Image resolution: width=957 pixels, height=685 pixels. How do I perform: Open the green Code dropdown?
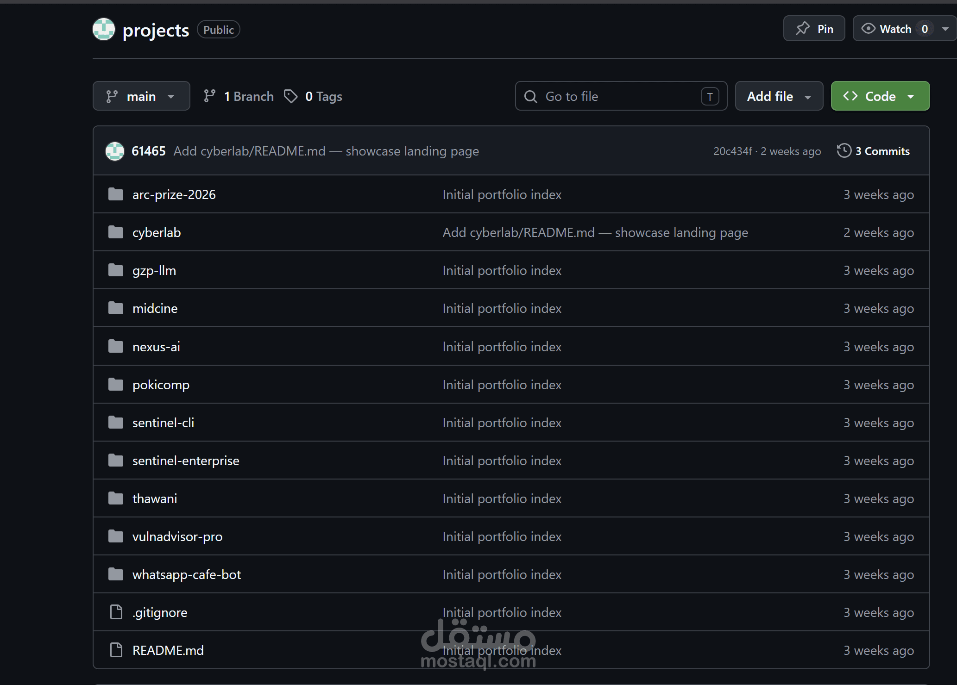(880, 96)
